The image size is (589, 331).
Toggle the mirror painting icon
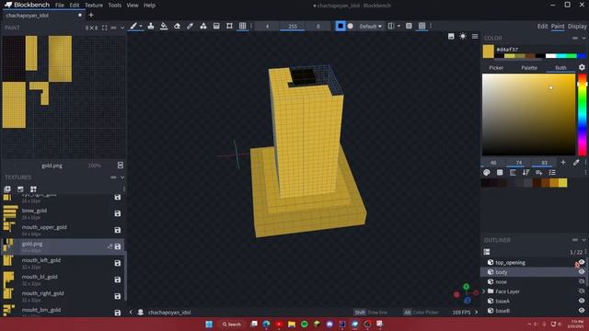(391, 26)
